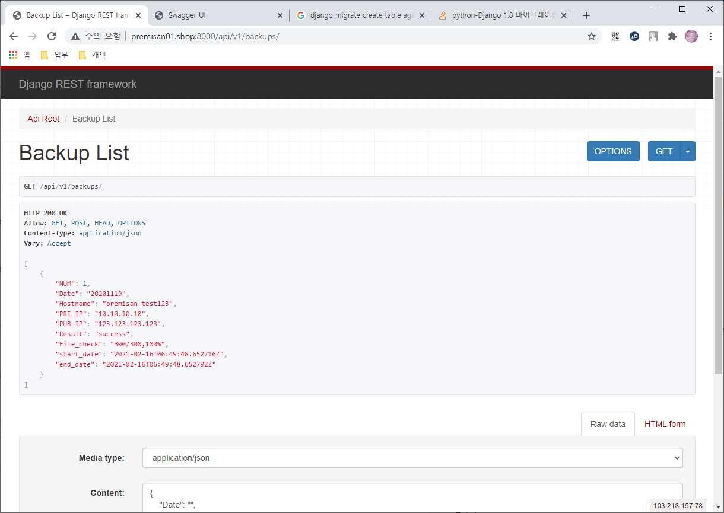Click the 103.218.157.78 IP overlay

click(678, 506)
